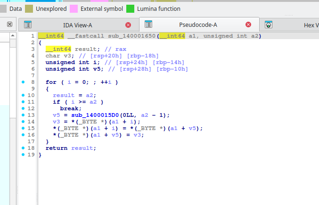Click '0LL' argument on line 13

coord(128,115)
